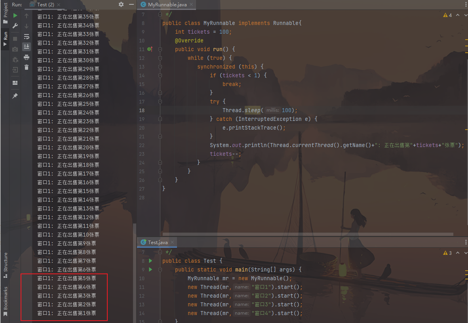This screenshot has height=323, width=468.
Task: Toggle soft-wrap in the console
Action: click(x=27, y=36)
